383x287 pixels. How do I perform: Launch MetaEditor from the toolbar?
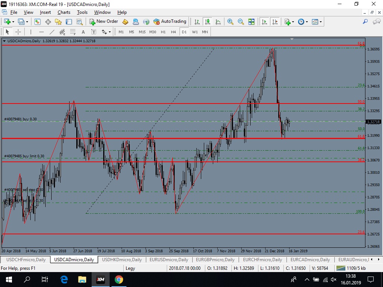(x=125, y=22)
